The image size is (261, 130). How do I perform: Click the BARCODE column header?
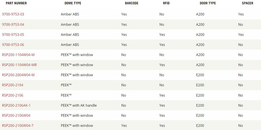[132, 3]
